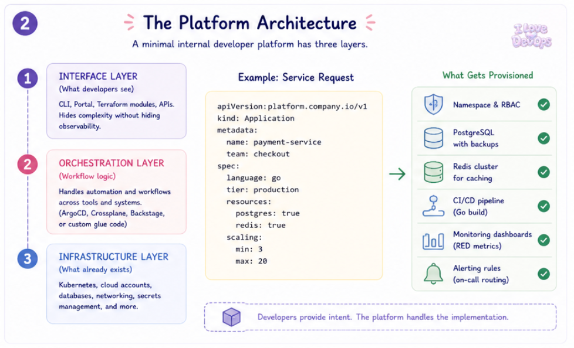Click the green checkmark beside Namespace & RBAC

[x=543, y=104]
